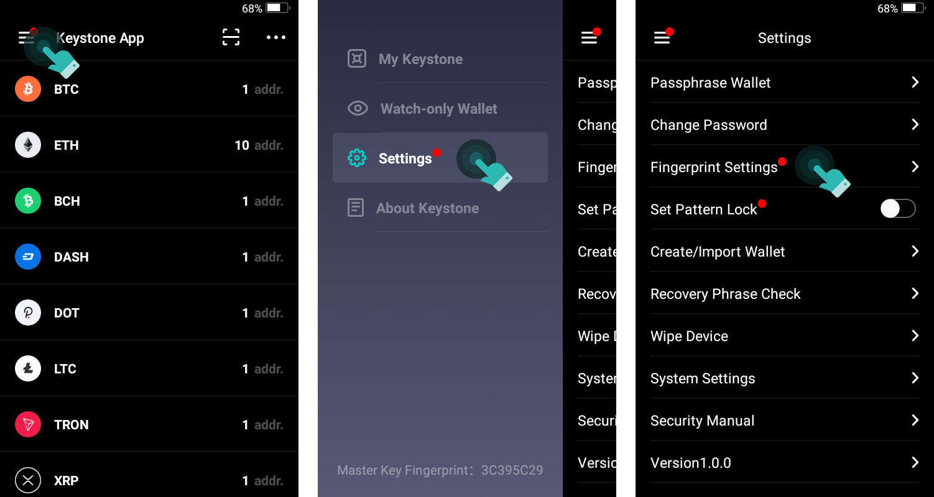Image resolution: width=934 pixels, height=497 pixels.
Task: Select the BTC coin icon
Action: coord(27,89)
